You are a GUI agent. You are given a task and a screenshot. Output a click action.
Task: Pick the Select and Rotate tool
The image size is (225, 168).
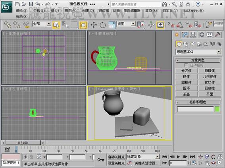pos(103,25)
